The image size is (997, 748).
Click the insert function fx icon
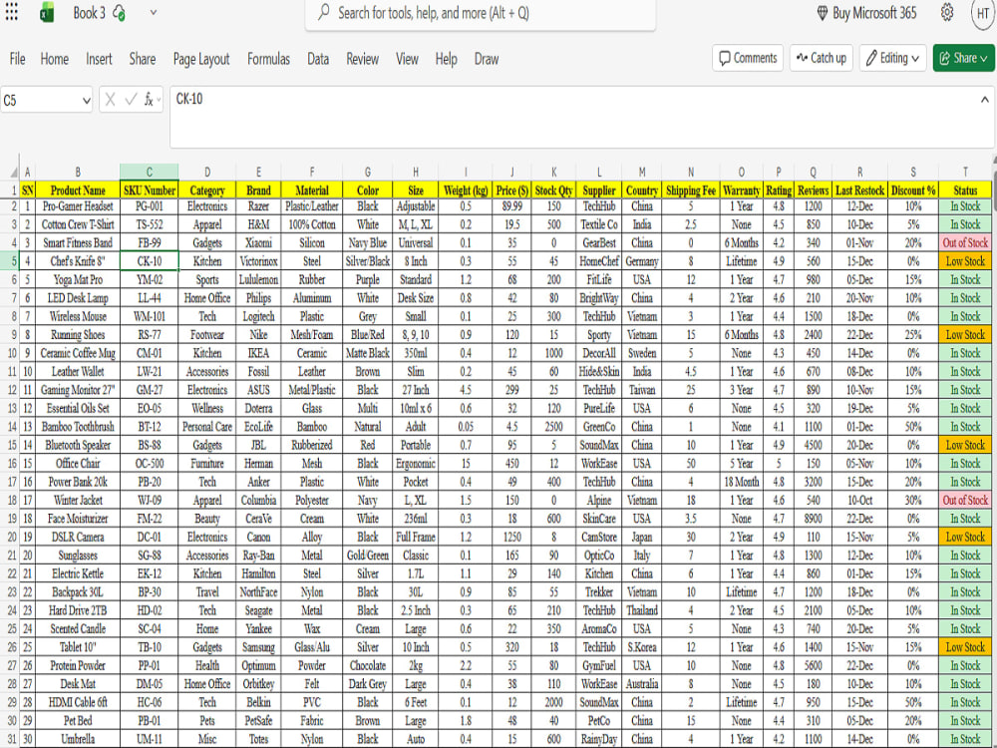[x=149, y=99]
